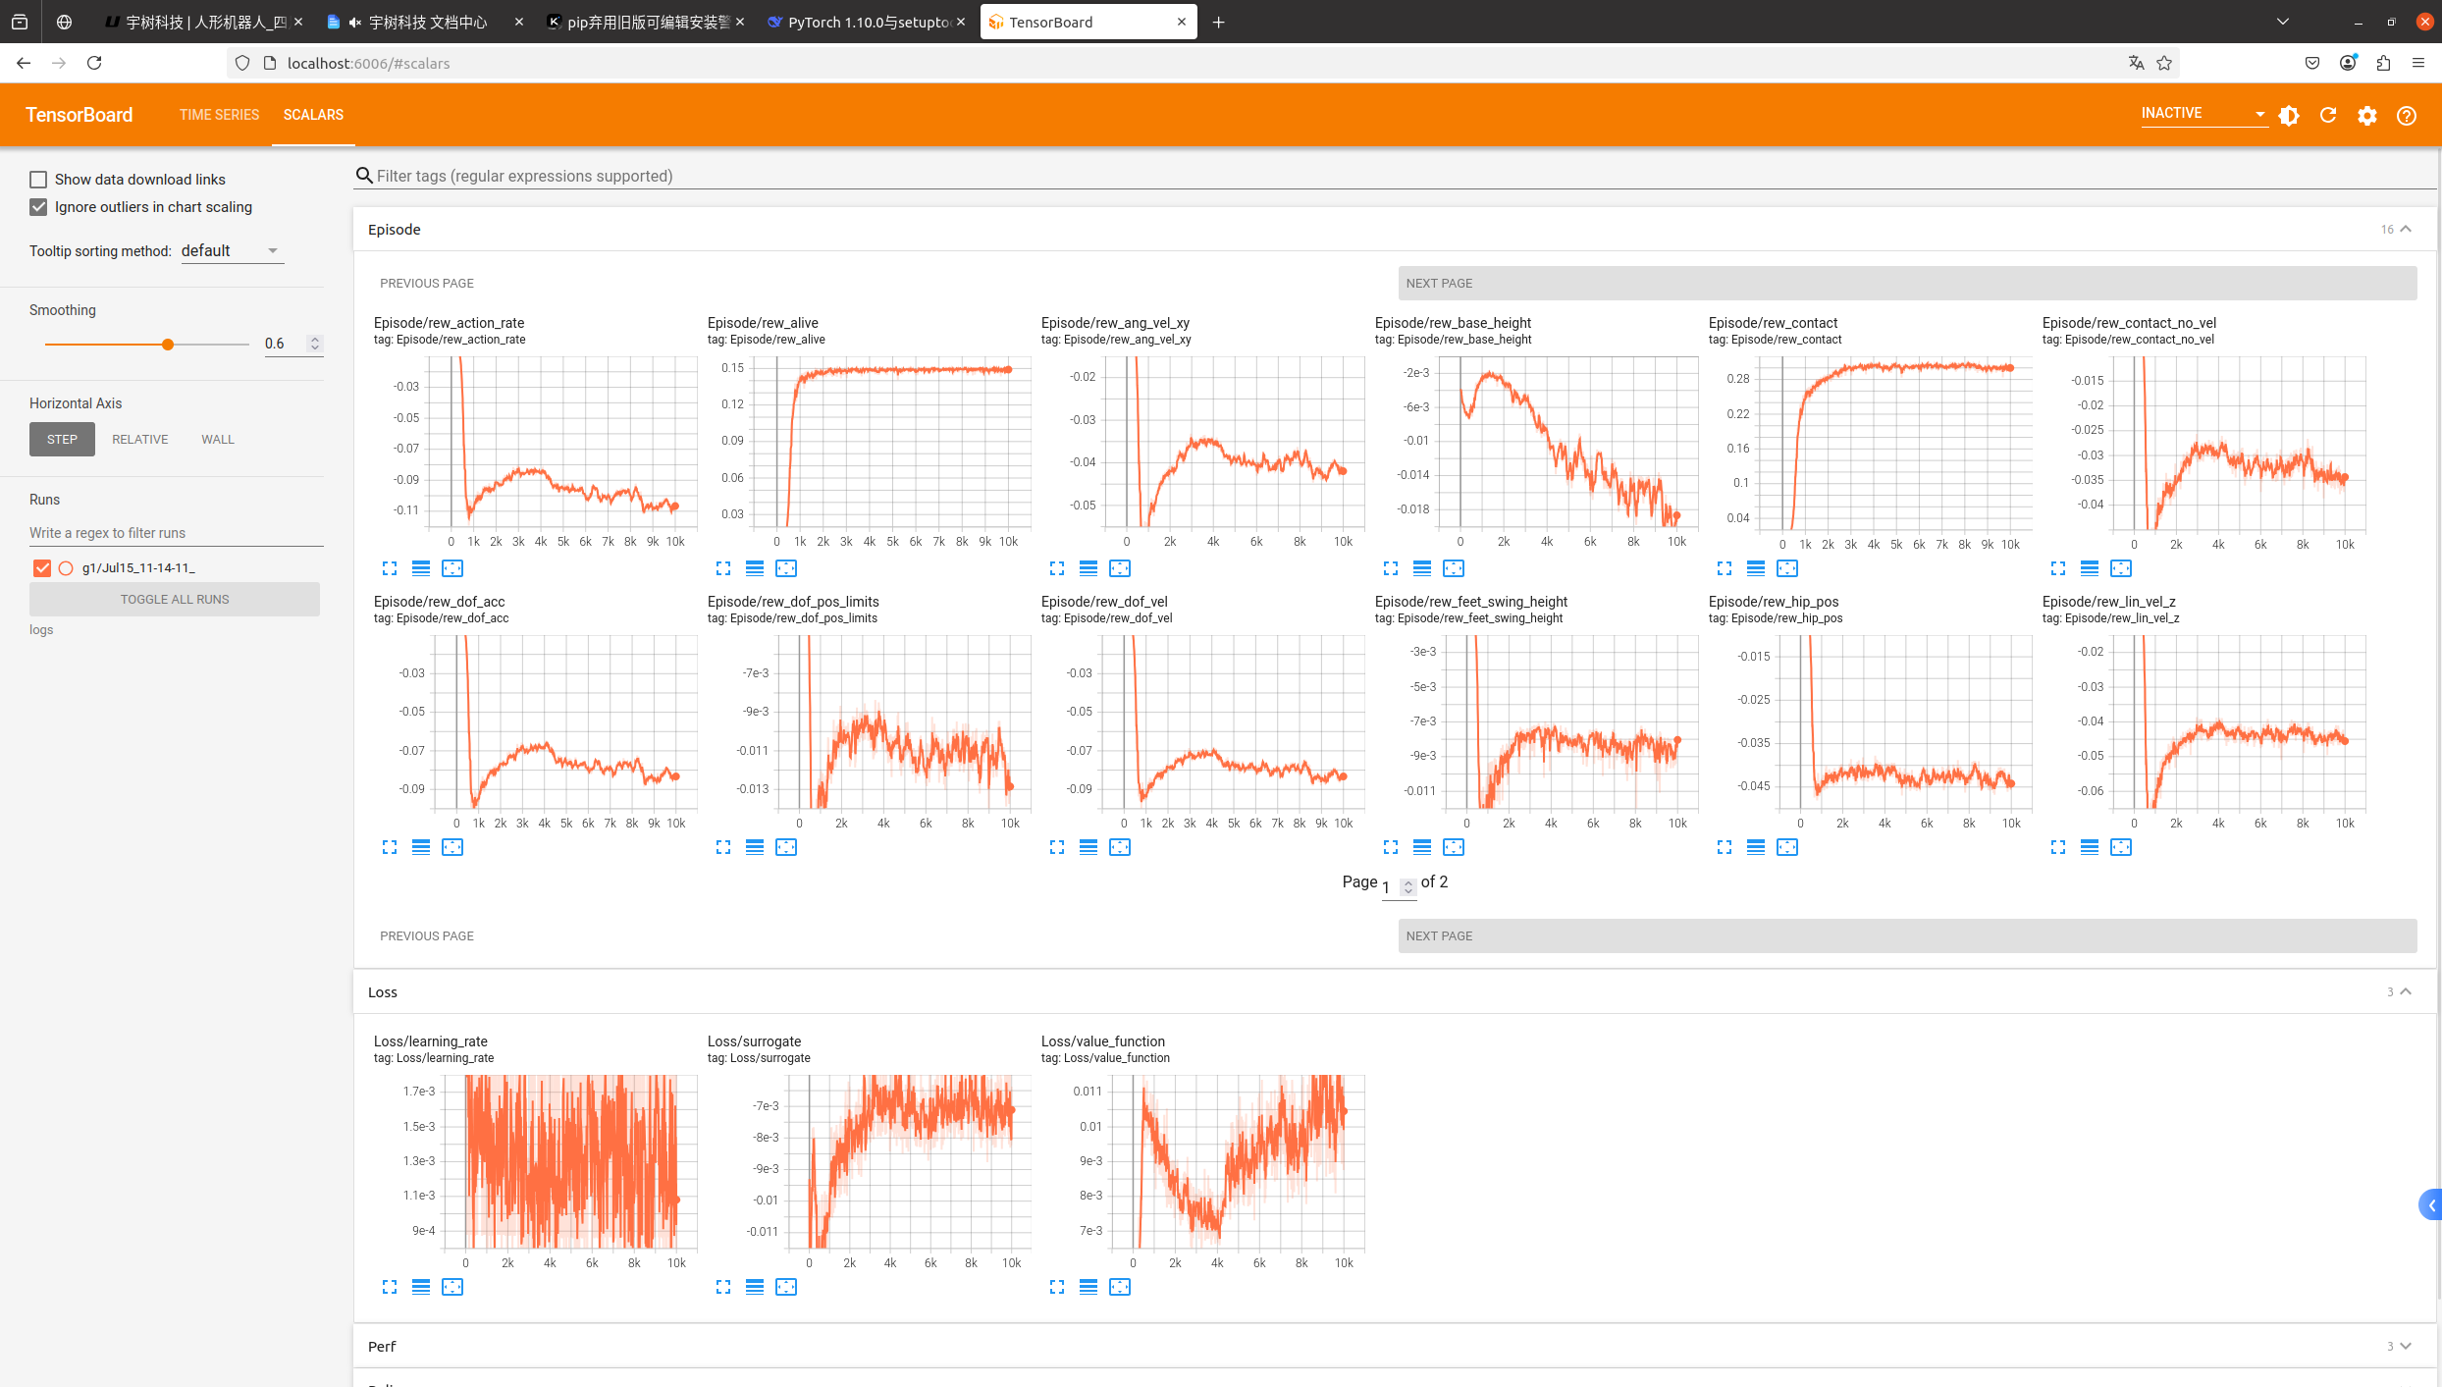2442x1387 pixels.
Task: Toggle visibility of run g1/Jul15_11-14-11_
Action: click(40, 567)
